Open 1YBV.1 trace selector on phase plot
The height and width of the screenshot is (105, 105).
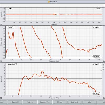point(96,27)
